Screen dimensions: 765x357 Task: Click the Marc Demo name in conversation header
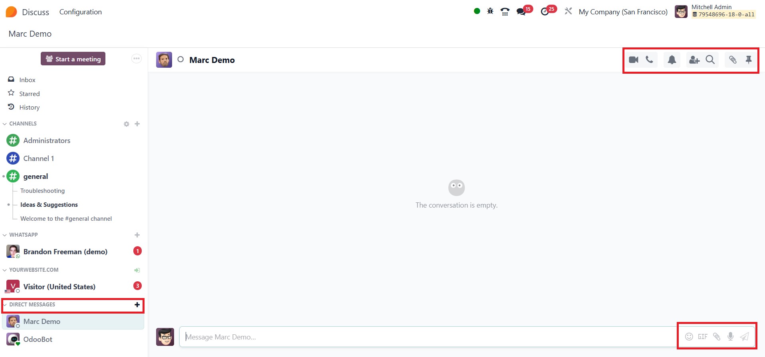click(x=212, y=60)
